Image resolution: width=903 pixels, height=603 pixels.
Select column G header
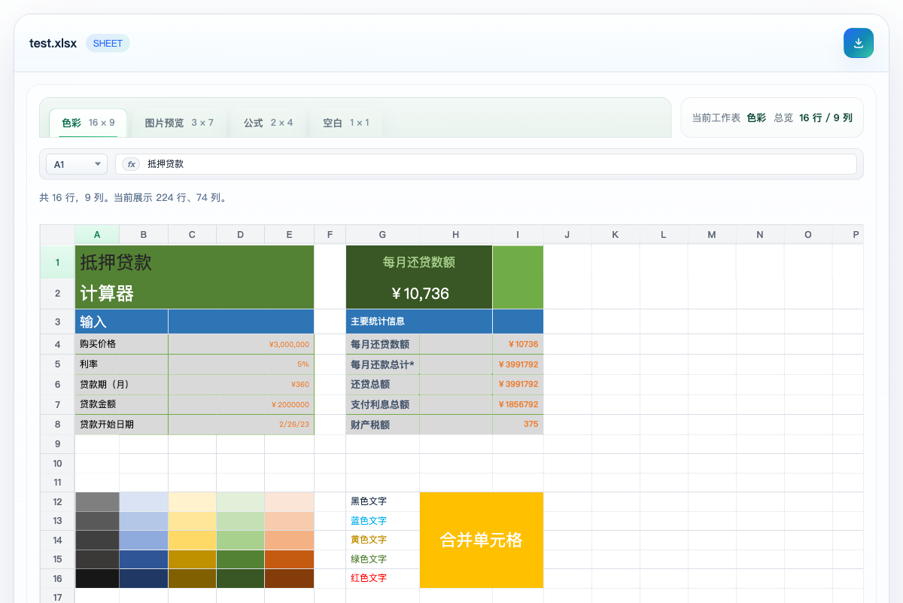point(382,235)
